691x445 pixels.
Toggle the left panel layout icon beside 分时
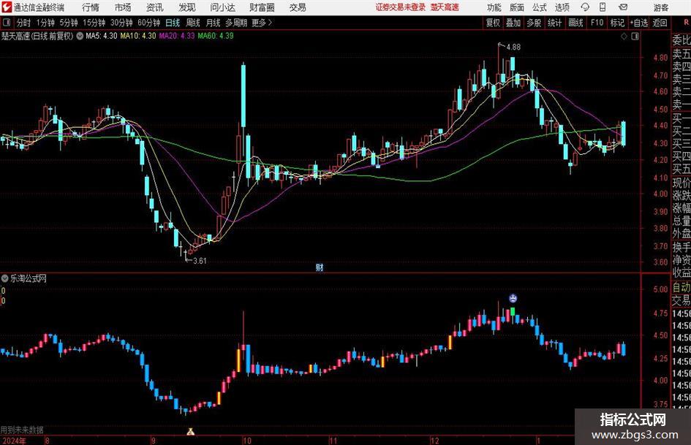(7, 23)
